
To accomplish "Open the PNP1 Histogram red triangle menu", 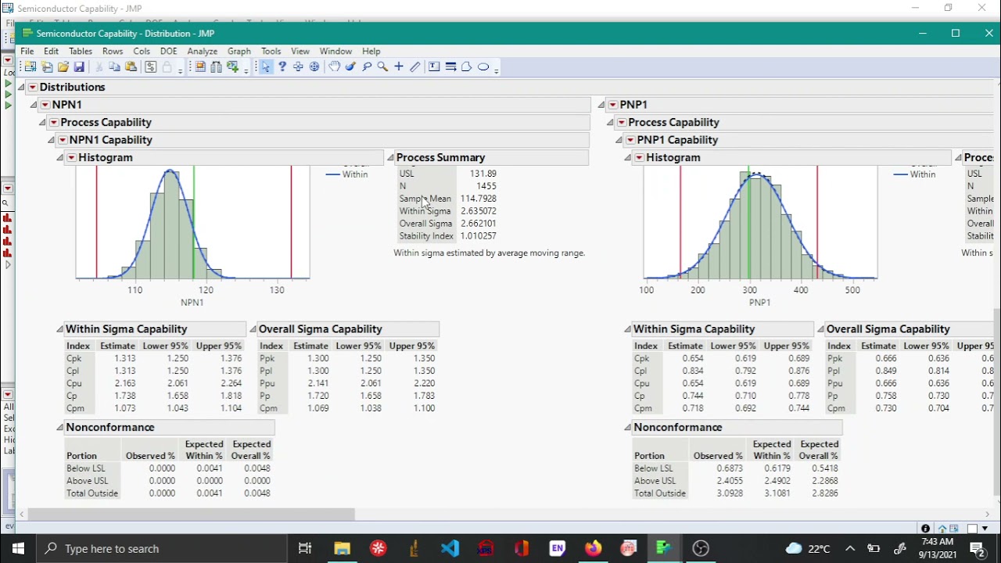I will (639, 158).
